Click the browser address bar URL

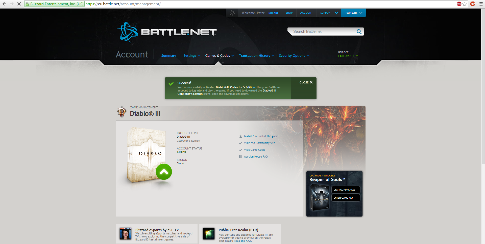point(123,4)
